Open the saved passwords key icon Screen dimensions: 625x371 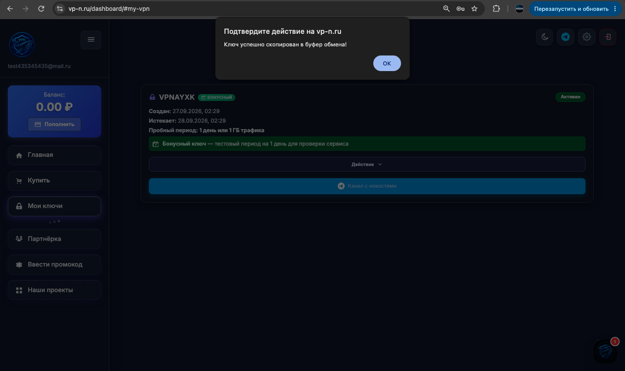coord(461,9)
